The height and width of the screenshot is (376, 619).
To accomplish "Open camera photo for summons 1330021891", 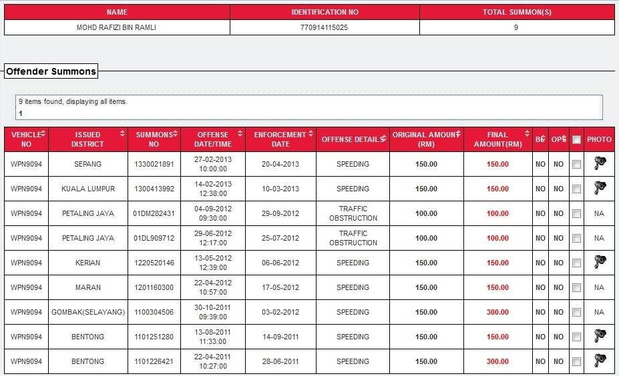I will [x=600, y=163].
